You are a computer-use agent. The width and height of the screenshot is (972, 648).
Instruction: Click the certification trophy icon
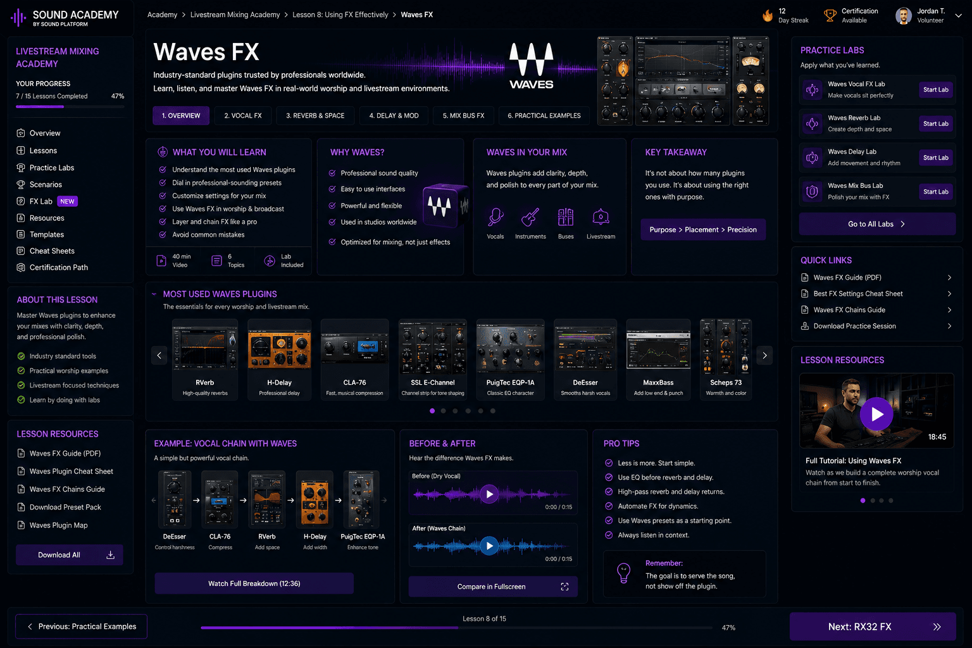(830, 16)
